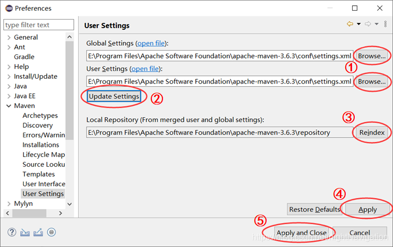Select the User Settings tree item
The width and height of the screenshot is (393, 247).
pos(43,194)
